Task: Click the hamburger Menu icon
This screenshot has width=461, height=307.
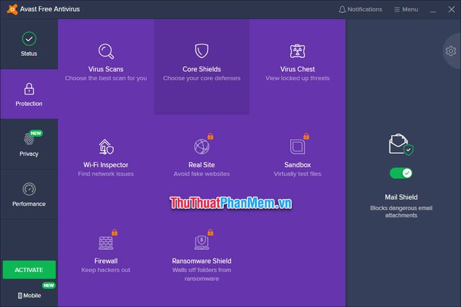Action: click(396, 10)
